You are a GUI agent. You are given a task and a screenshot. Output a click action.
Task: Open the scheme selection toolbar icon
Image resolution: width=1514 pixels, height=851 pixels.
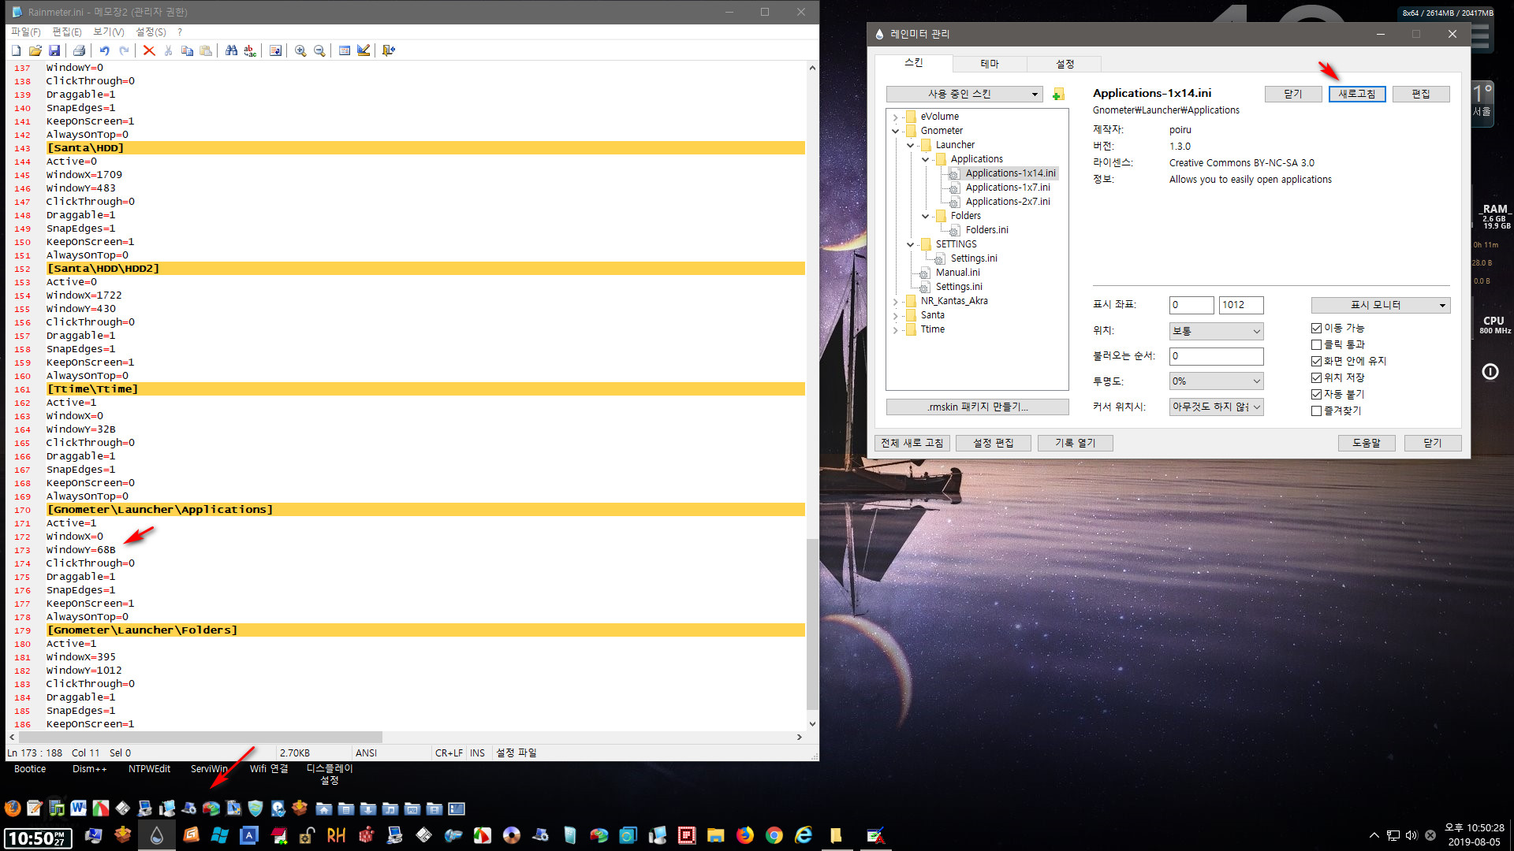[x=345, y=50]
